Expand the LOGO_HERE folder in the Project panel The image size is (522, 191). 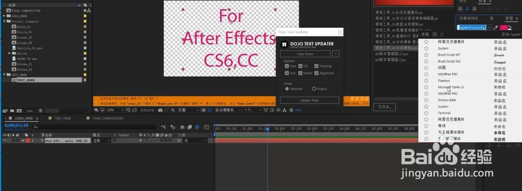click(x=4, y=16)
